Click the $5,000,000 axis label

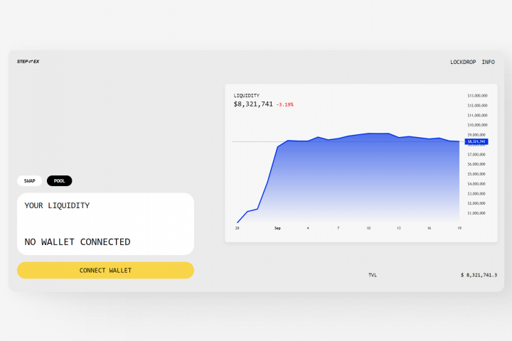coord(476,174)
